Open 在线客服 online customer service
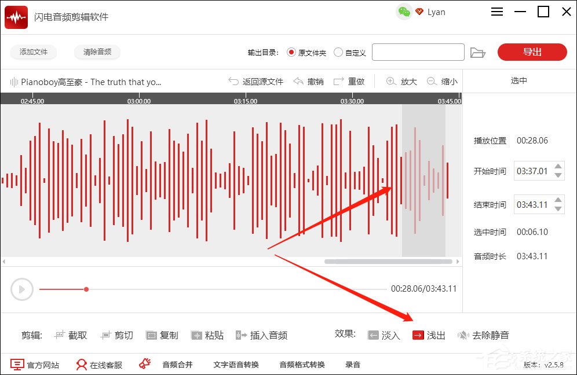 pyautogui.click(x=100, y=365)
